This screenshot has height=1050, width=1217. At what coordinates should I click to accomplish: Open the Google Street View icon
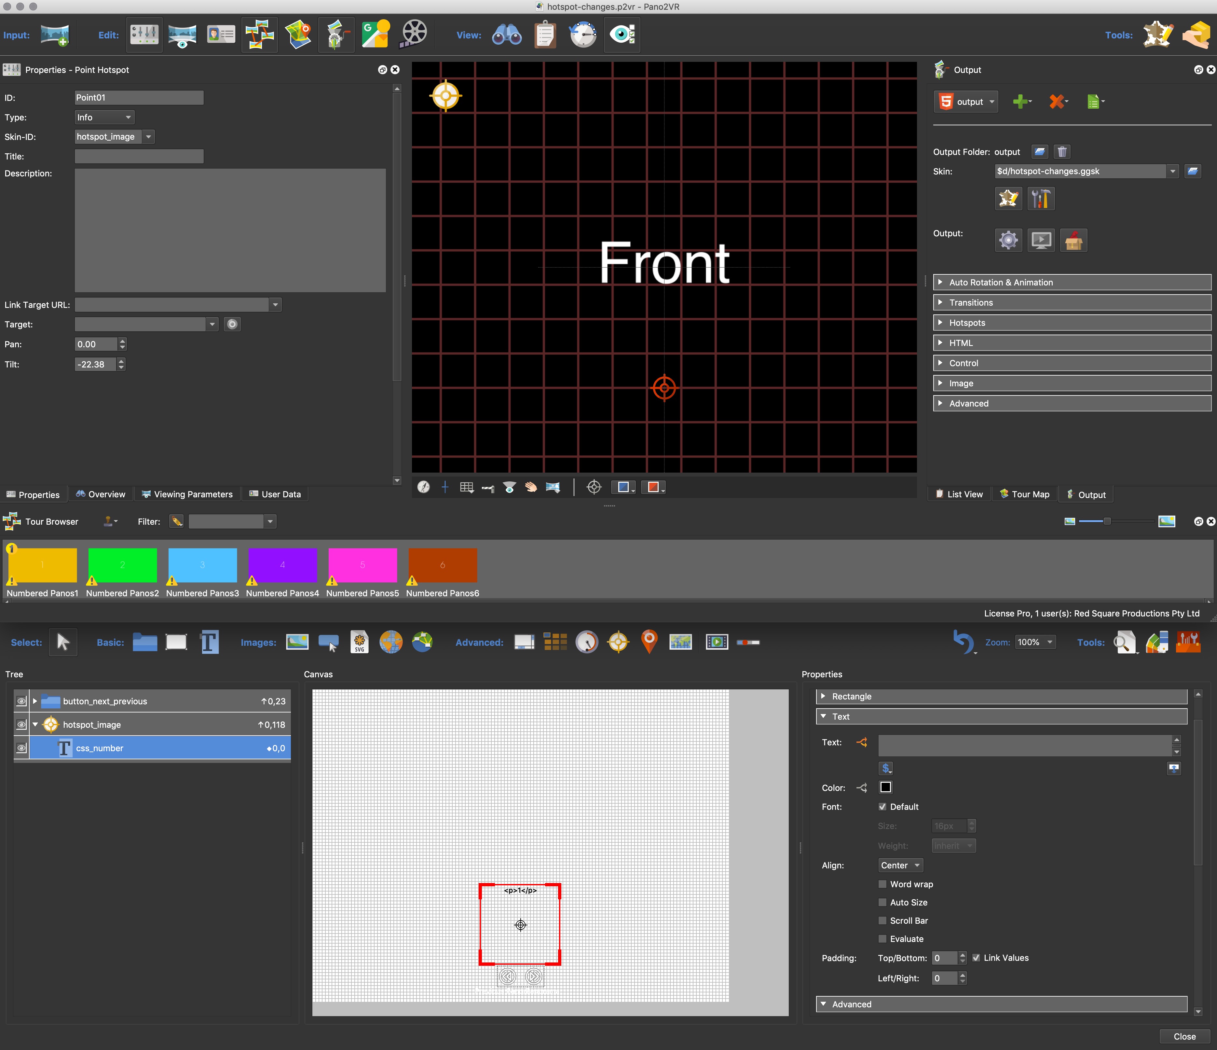pyautogui.click(x=376, y=35)
